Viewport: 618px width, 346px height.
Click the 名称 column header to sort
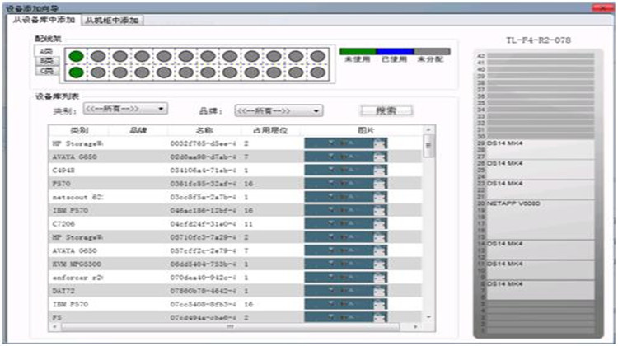[204, 130]
